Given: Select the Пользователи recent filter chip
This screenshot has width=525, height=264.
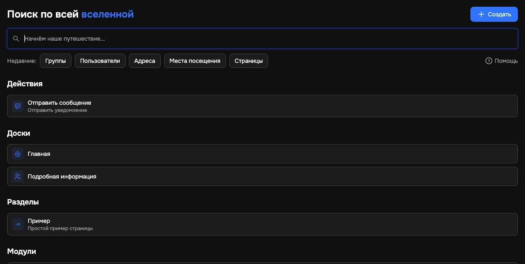Looking at the screenshot, I should (x=100, y=61).
